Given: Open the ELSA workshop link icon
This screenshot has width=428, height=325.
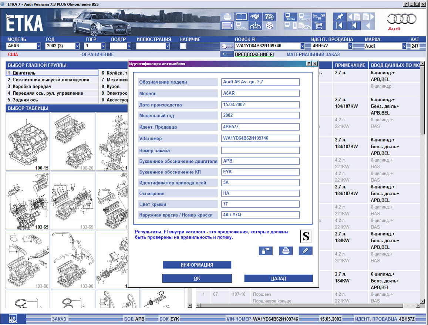Looking at the screenshot, I should point(290,17).
